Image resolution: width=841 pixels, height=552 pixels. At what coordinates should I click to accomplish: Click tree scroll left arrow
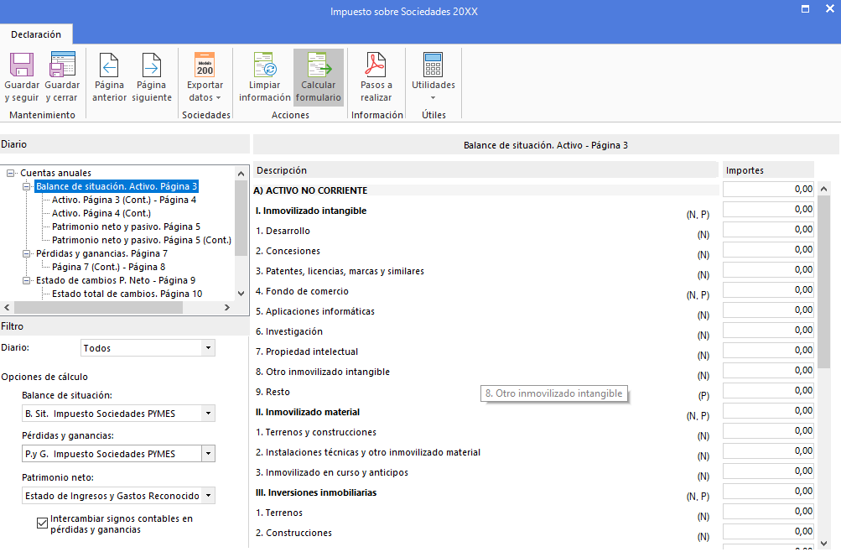click(x=7, y=308)
